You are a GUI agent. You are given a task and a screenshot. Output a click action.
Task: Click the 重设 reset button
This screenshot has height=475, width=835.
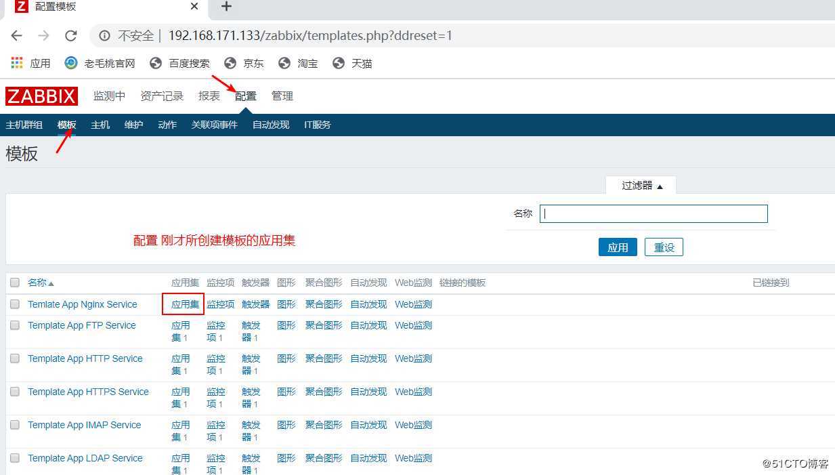(x=663, y=247)
